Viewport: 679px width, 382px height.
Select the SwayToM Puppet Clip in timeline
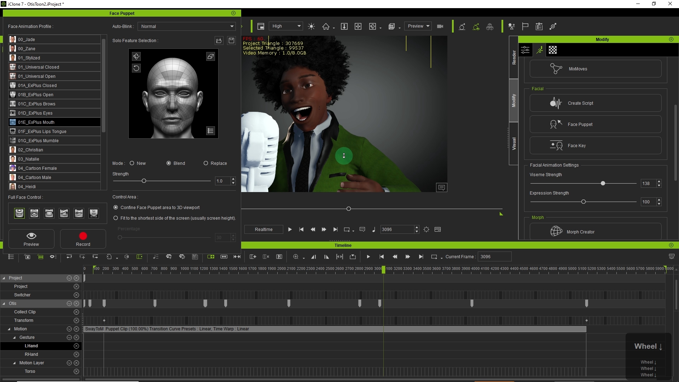point(335,329)
